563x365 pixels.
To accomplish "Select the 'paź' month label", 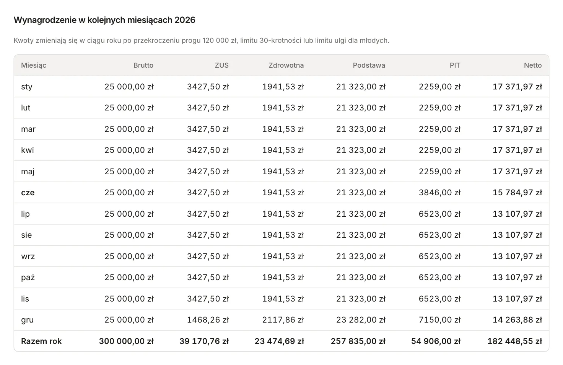I will tap(28, 277).
